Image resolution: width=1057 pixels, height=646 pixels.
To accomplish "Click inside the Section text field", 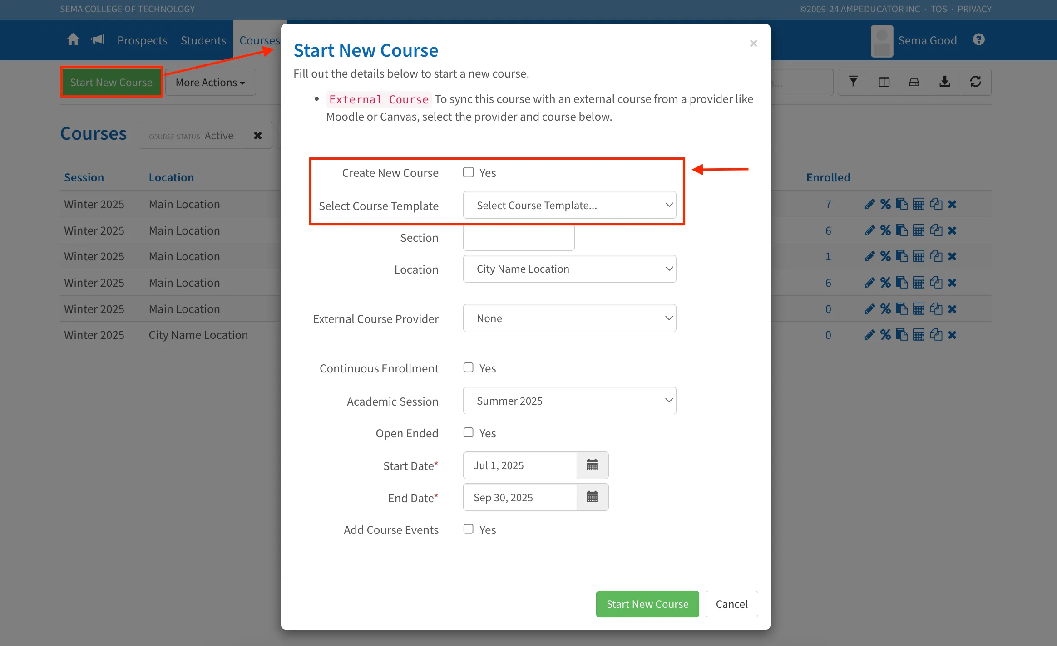I will point(519,237).
